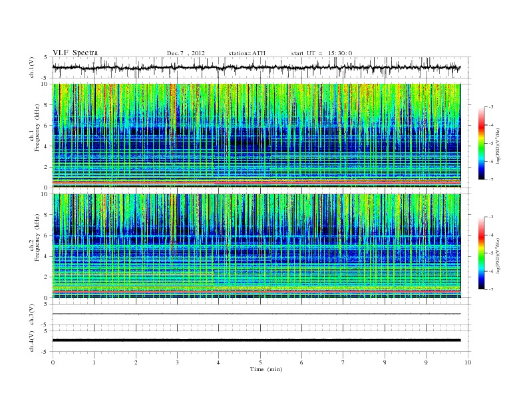Click the thick ch.4 voltage trace
527x407 pixels.
256,340
